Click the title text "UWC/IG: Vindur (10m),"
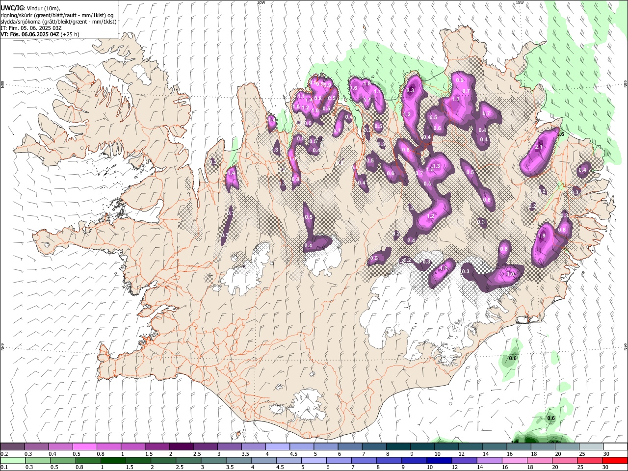This screenshot has height=471, width=628. [x=30, y=7]
